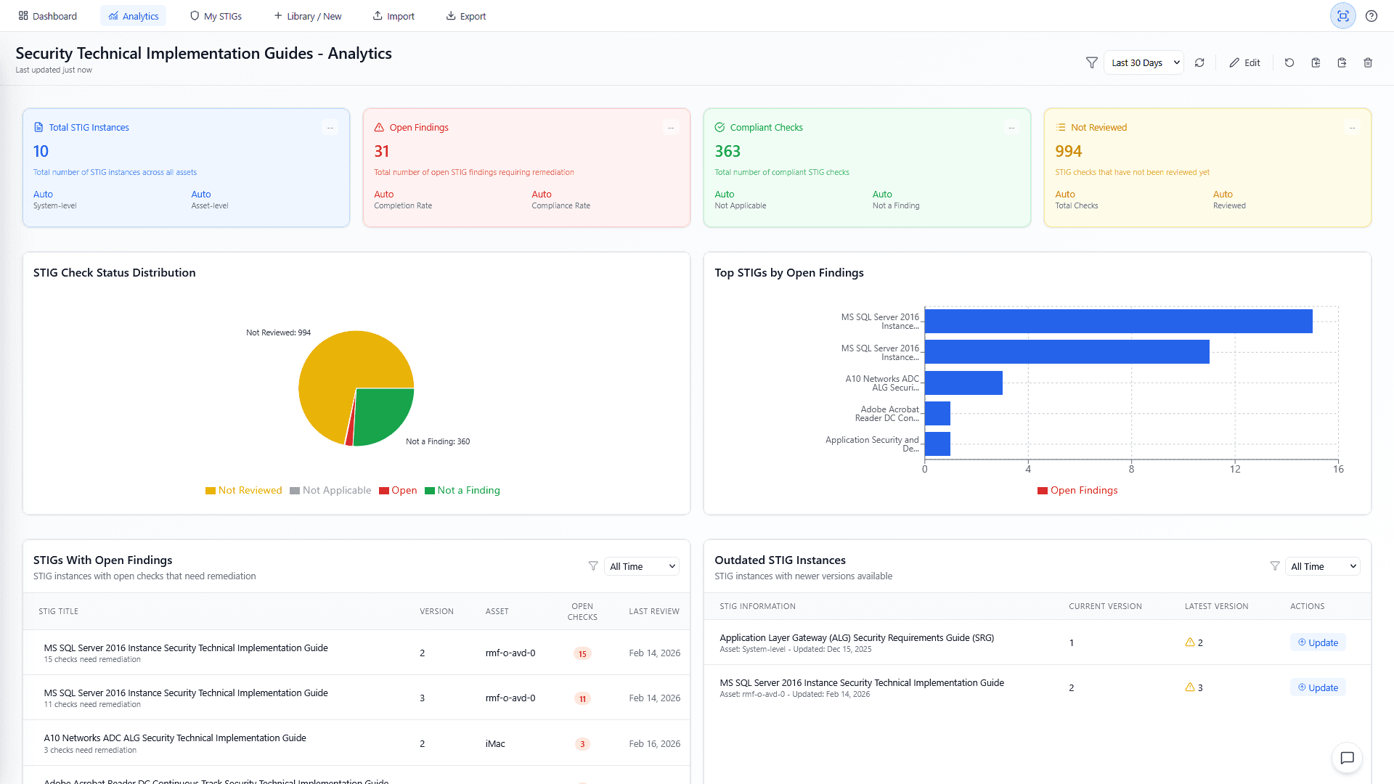Image resolution: width=1394 pixels, height=784 pixels.
Task: Switch to the Dashboard tab
Action: point(47,15)
